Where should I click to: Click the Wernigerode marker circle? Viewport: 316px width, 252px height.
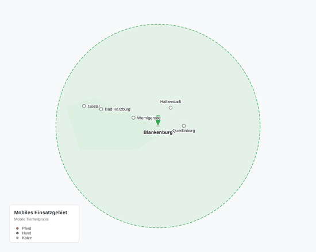[133, 118]
